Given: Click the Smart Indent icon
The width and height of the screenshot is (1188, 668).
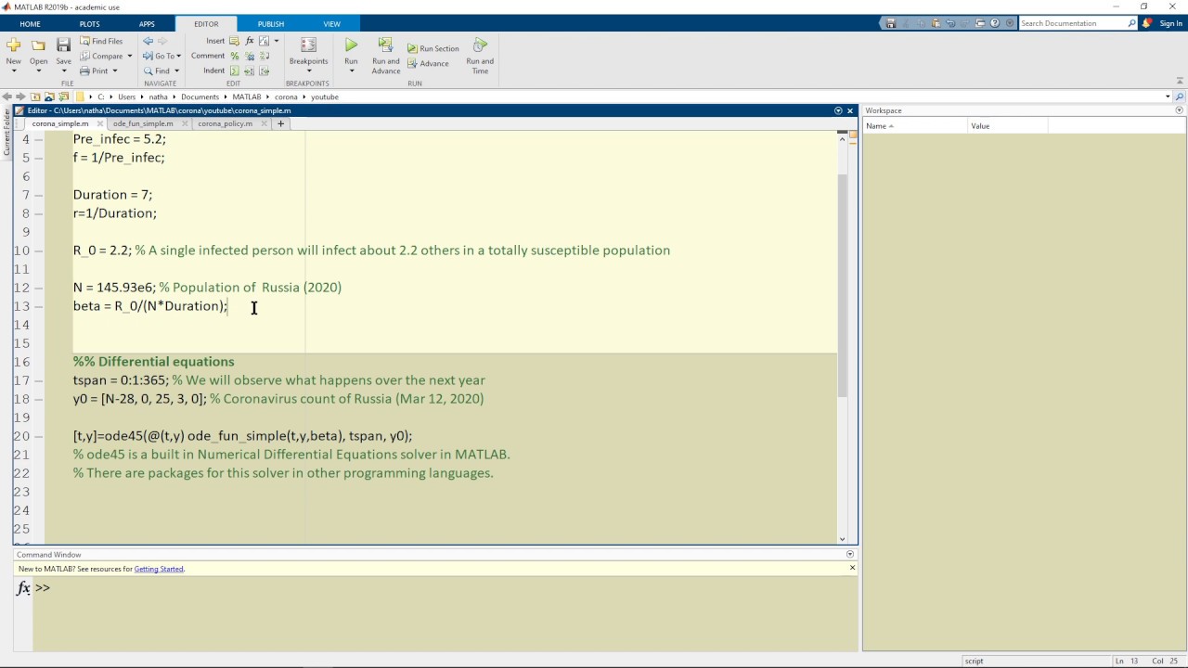Looking at the screenshot, I should (235, 71).
